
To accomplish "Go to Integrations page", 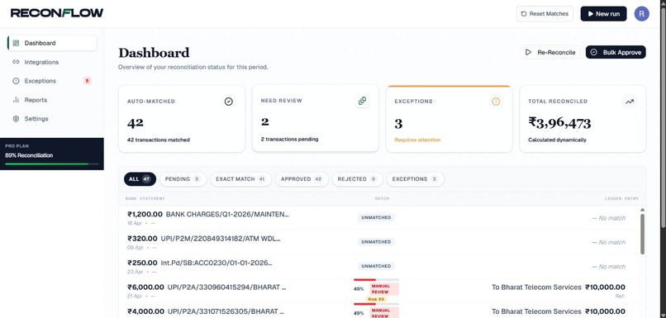I will 52,62.
